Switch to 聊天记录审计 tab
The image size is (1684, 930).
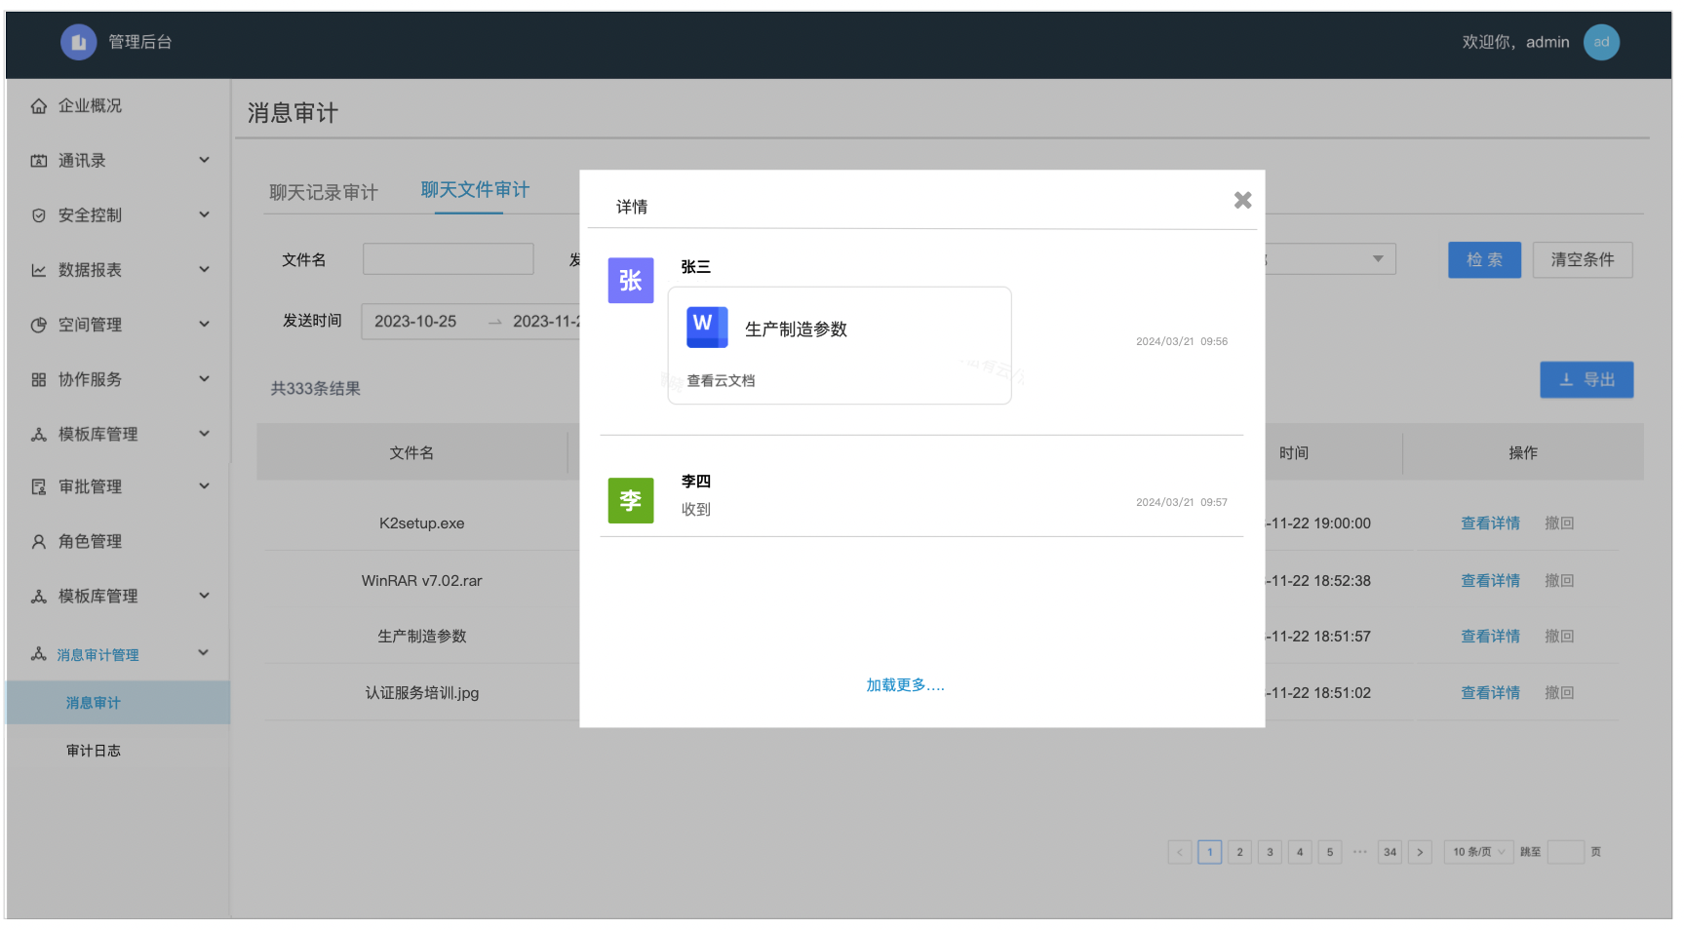pos(324,192)
